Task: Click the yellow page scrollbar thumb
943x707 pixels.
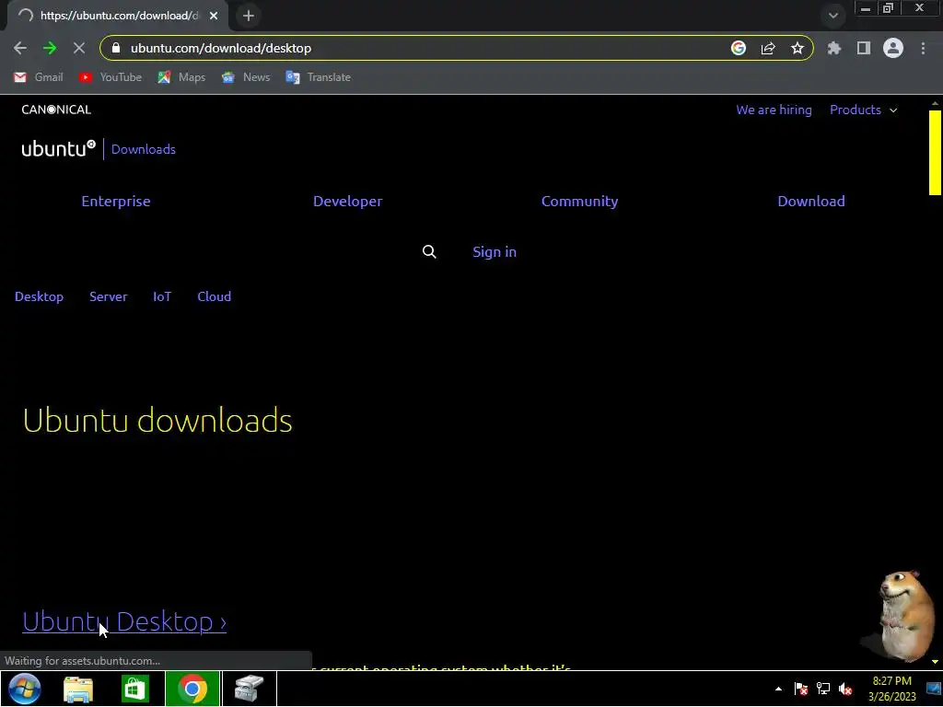Action: tap(935, 153)
